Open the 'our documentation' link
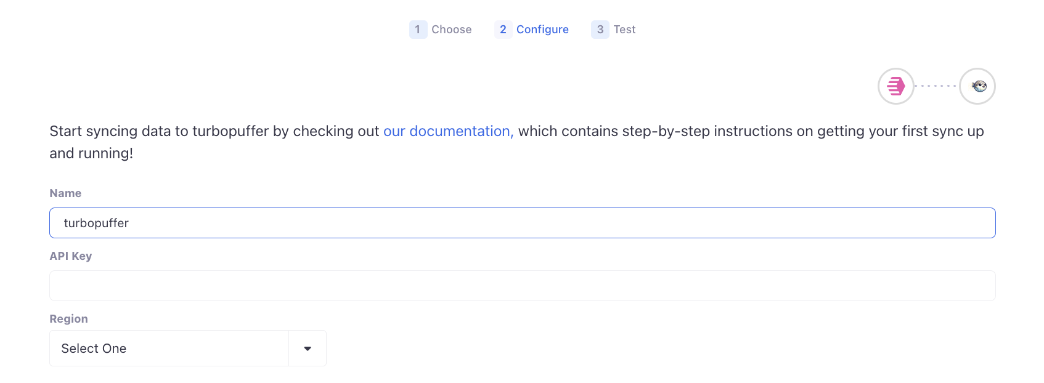 [x=448, y=131]
